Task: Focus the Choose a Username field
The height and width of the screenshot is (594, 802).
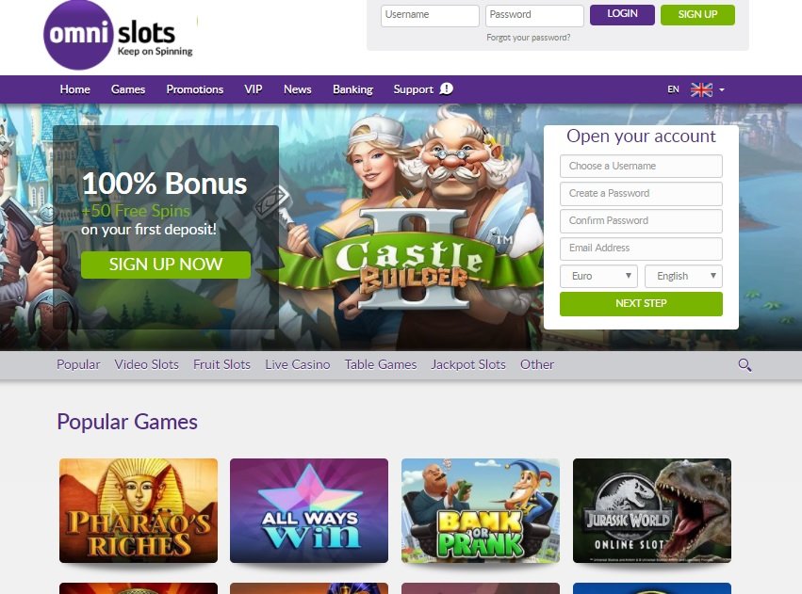Action: pyautogui.click(x=641, y=166)
